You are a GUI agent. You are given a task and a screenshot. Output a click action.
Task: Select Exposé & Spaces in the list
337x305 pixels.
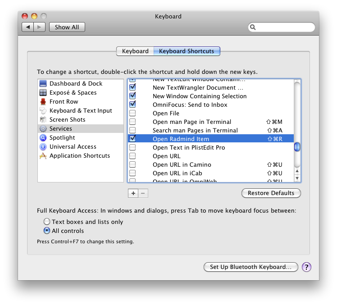73,93
